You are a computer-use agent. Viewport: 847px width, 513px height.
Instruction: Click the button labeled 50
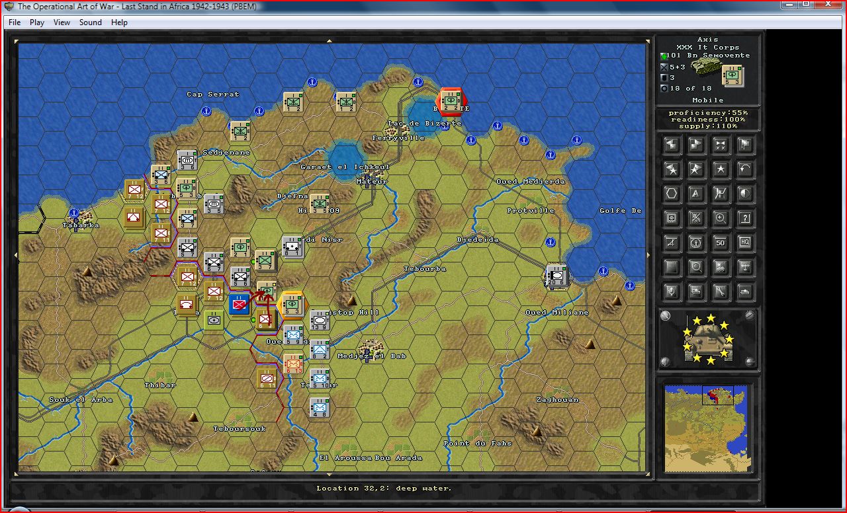coord(721,243)
